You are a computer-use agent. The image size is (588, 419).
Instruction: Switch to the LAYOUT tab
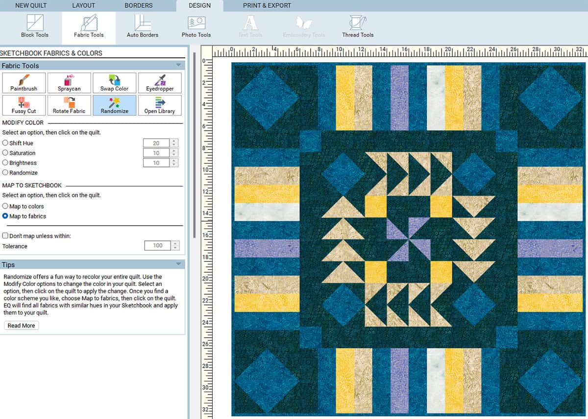tap(84, 5)
